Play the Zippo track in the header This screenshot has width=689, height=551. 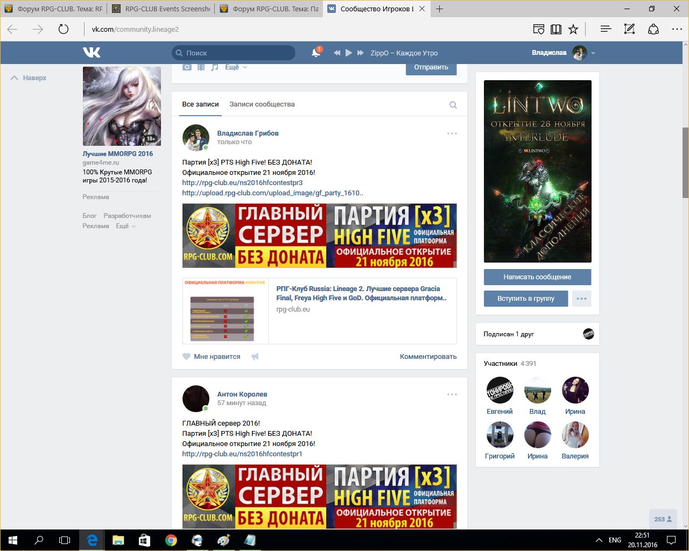(348, 53)
